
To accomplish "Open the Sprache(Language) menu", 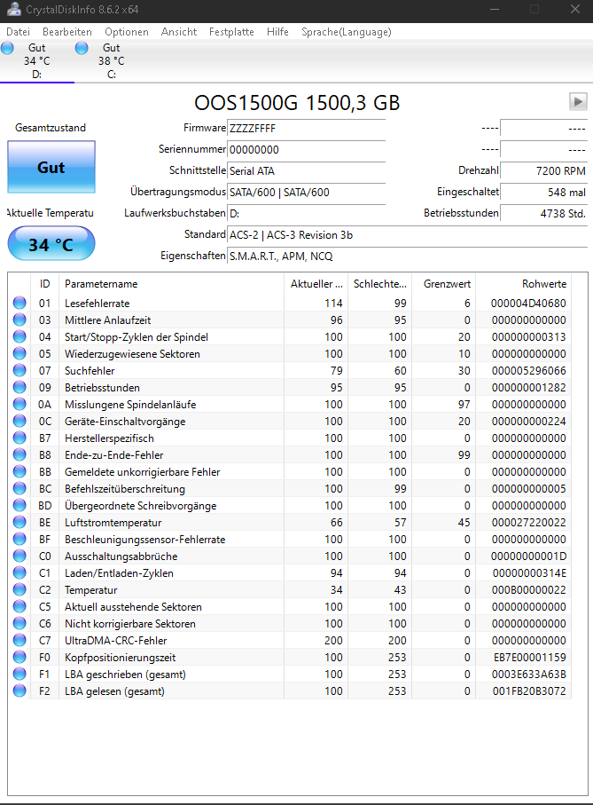I will coord(346,32).
